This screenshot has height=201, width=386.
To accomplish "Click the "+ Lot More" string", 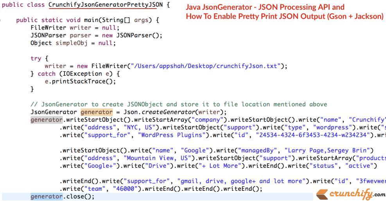I will (x=220, y=166).
